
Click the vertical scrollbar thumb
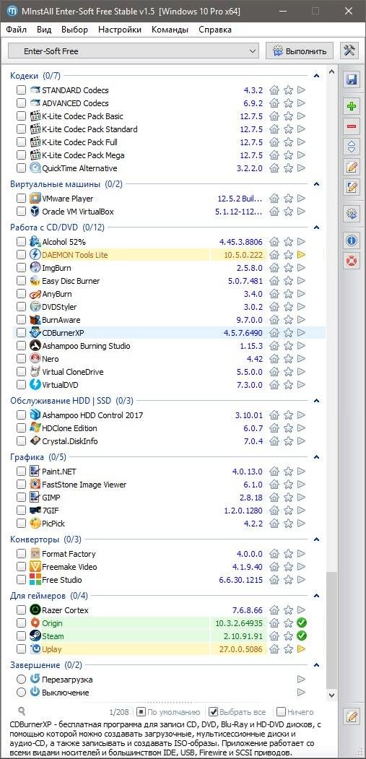(331, 630)
